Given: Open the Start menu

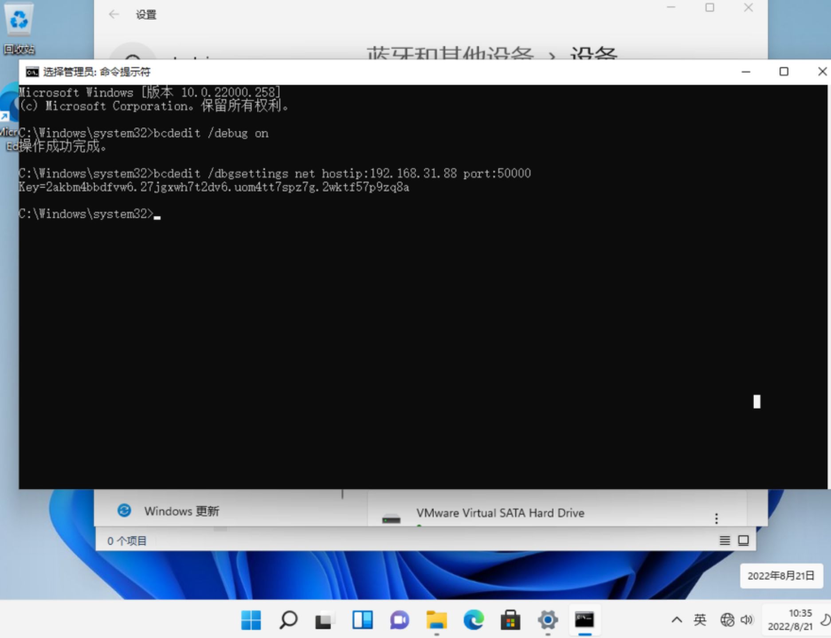Looking at the screenshot, I should 251,620.
